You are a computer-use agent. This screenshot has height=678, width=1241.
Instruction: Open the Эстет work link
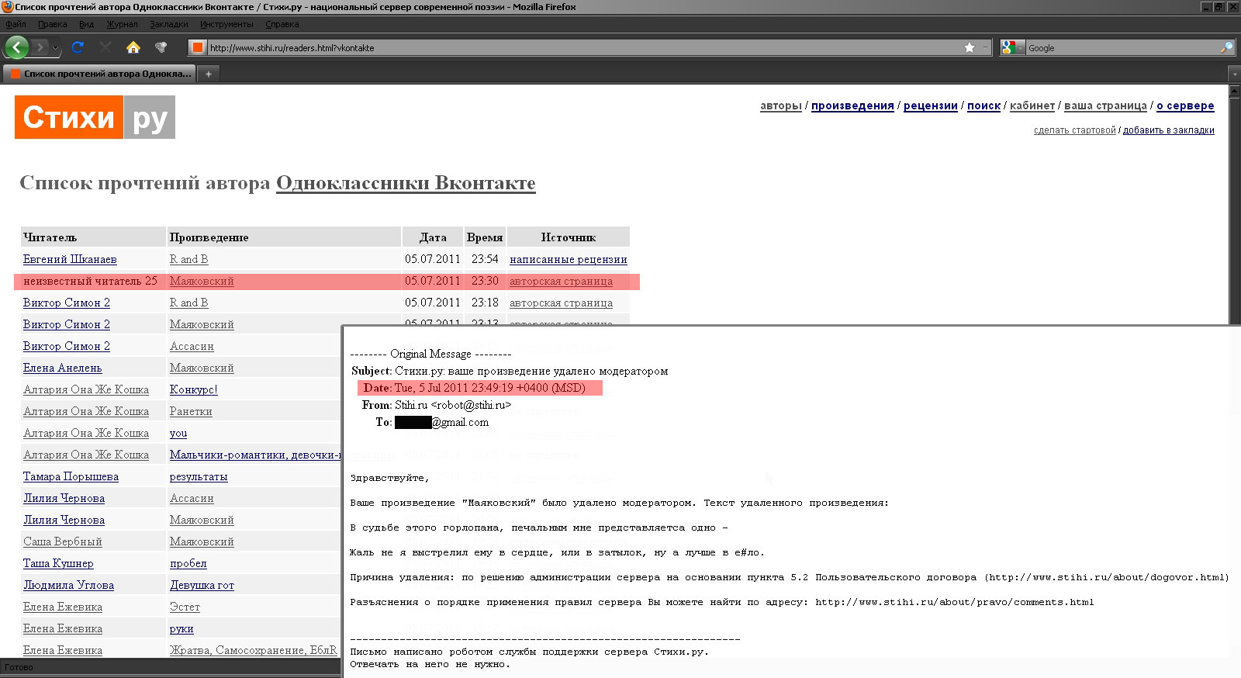[x=185, y=607]
